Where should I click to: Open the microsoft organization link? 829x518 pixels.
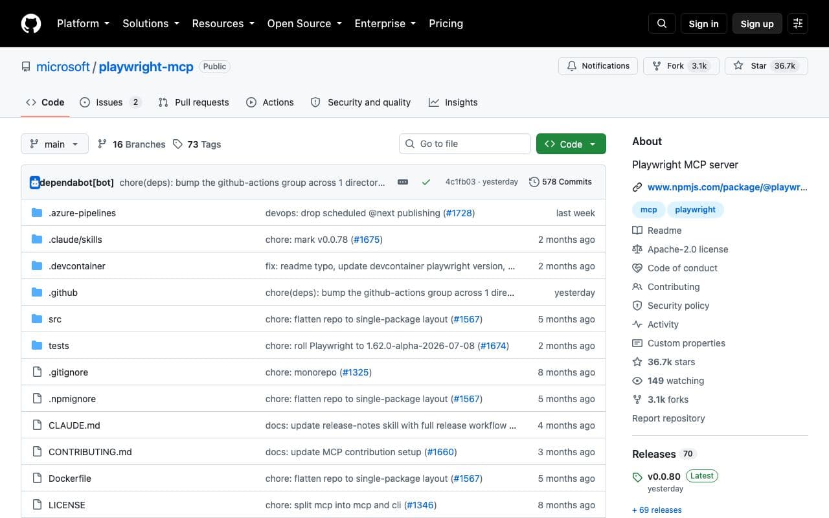point(63,67)
